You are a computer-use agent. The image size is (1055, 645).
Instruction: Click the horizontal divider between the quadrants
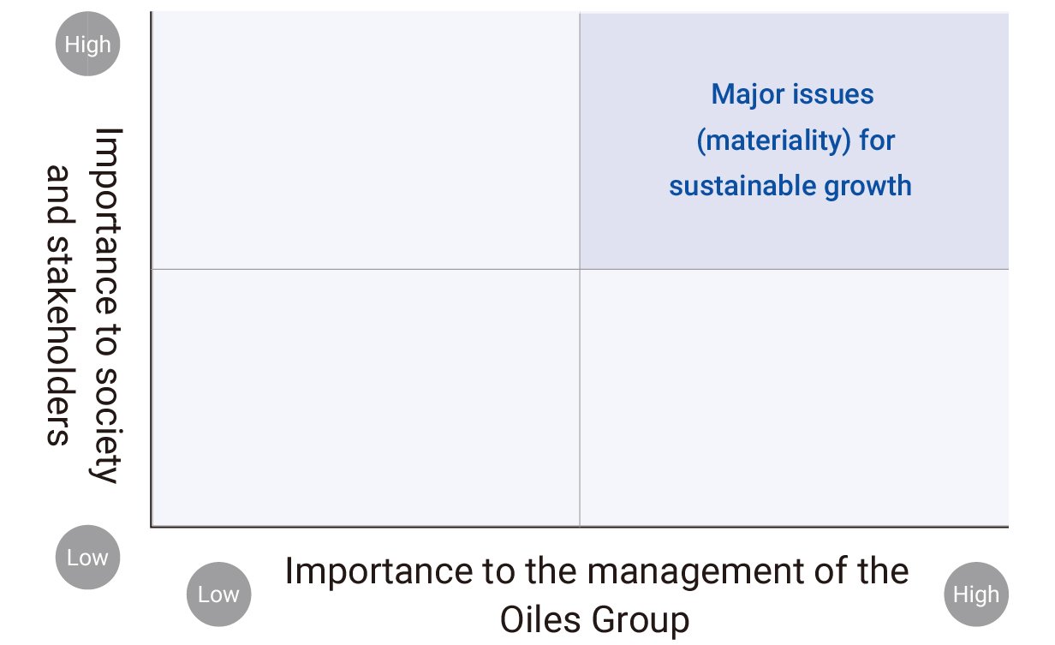pos(580,269)
